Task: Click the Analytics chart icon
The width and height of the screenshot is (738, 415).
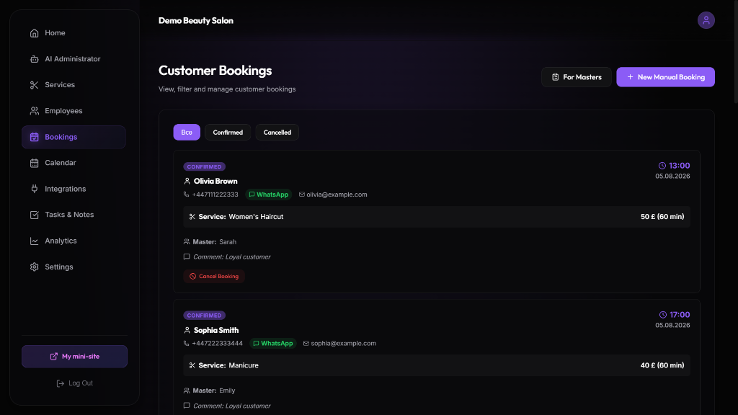Action: coord(35,241)
